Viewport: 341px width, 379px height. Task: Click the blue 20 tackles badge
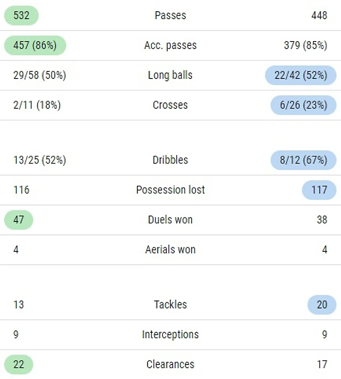(322, 305)
